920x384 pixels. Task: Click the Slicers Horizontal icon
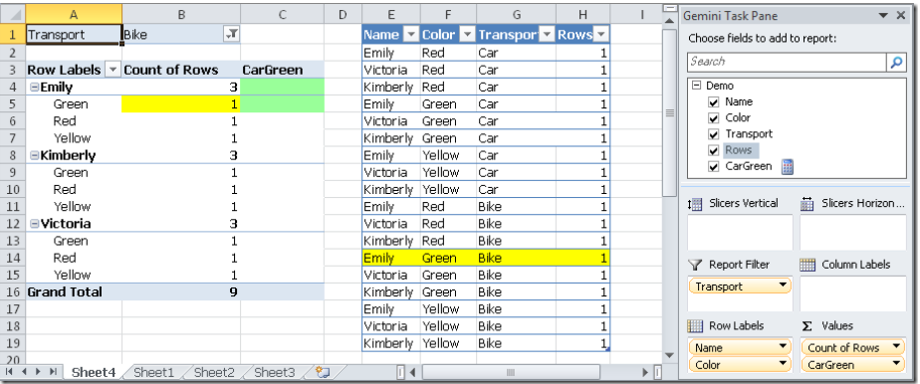click(x=807, y=203)
